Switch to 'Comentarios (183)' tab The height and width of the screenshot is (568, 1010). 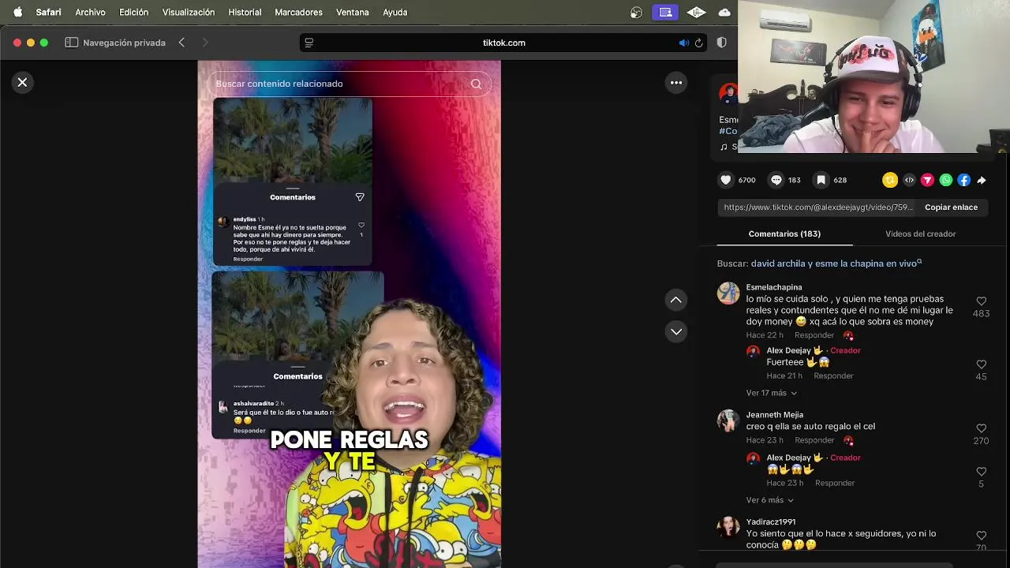click(784, 234)
